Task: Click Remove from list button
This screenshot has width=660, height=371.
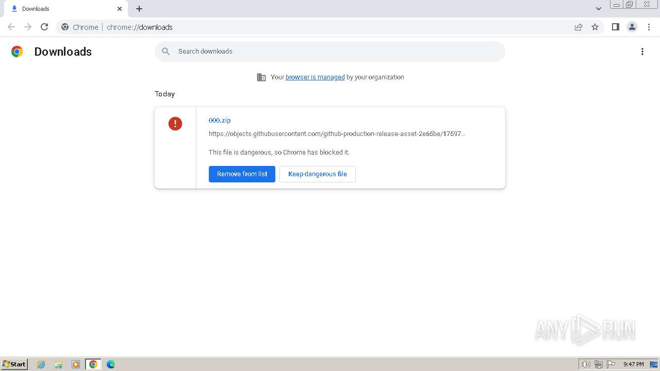Action: tap(242, 174)
